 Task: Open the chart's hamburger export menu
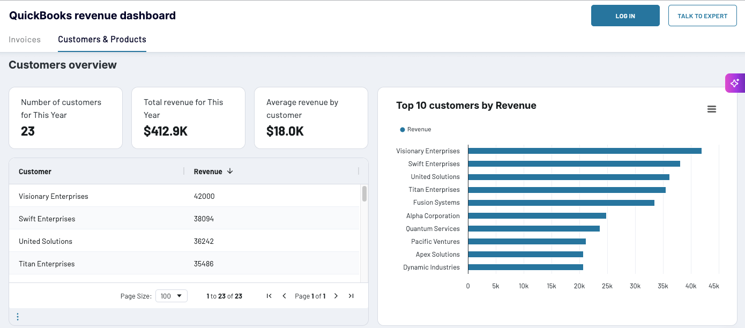pos(712,109)
